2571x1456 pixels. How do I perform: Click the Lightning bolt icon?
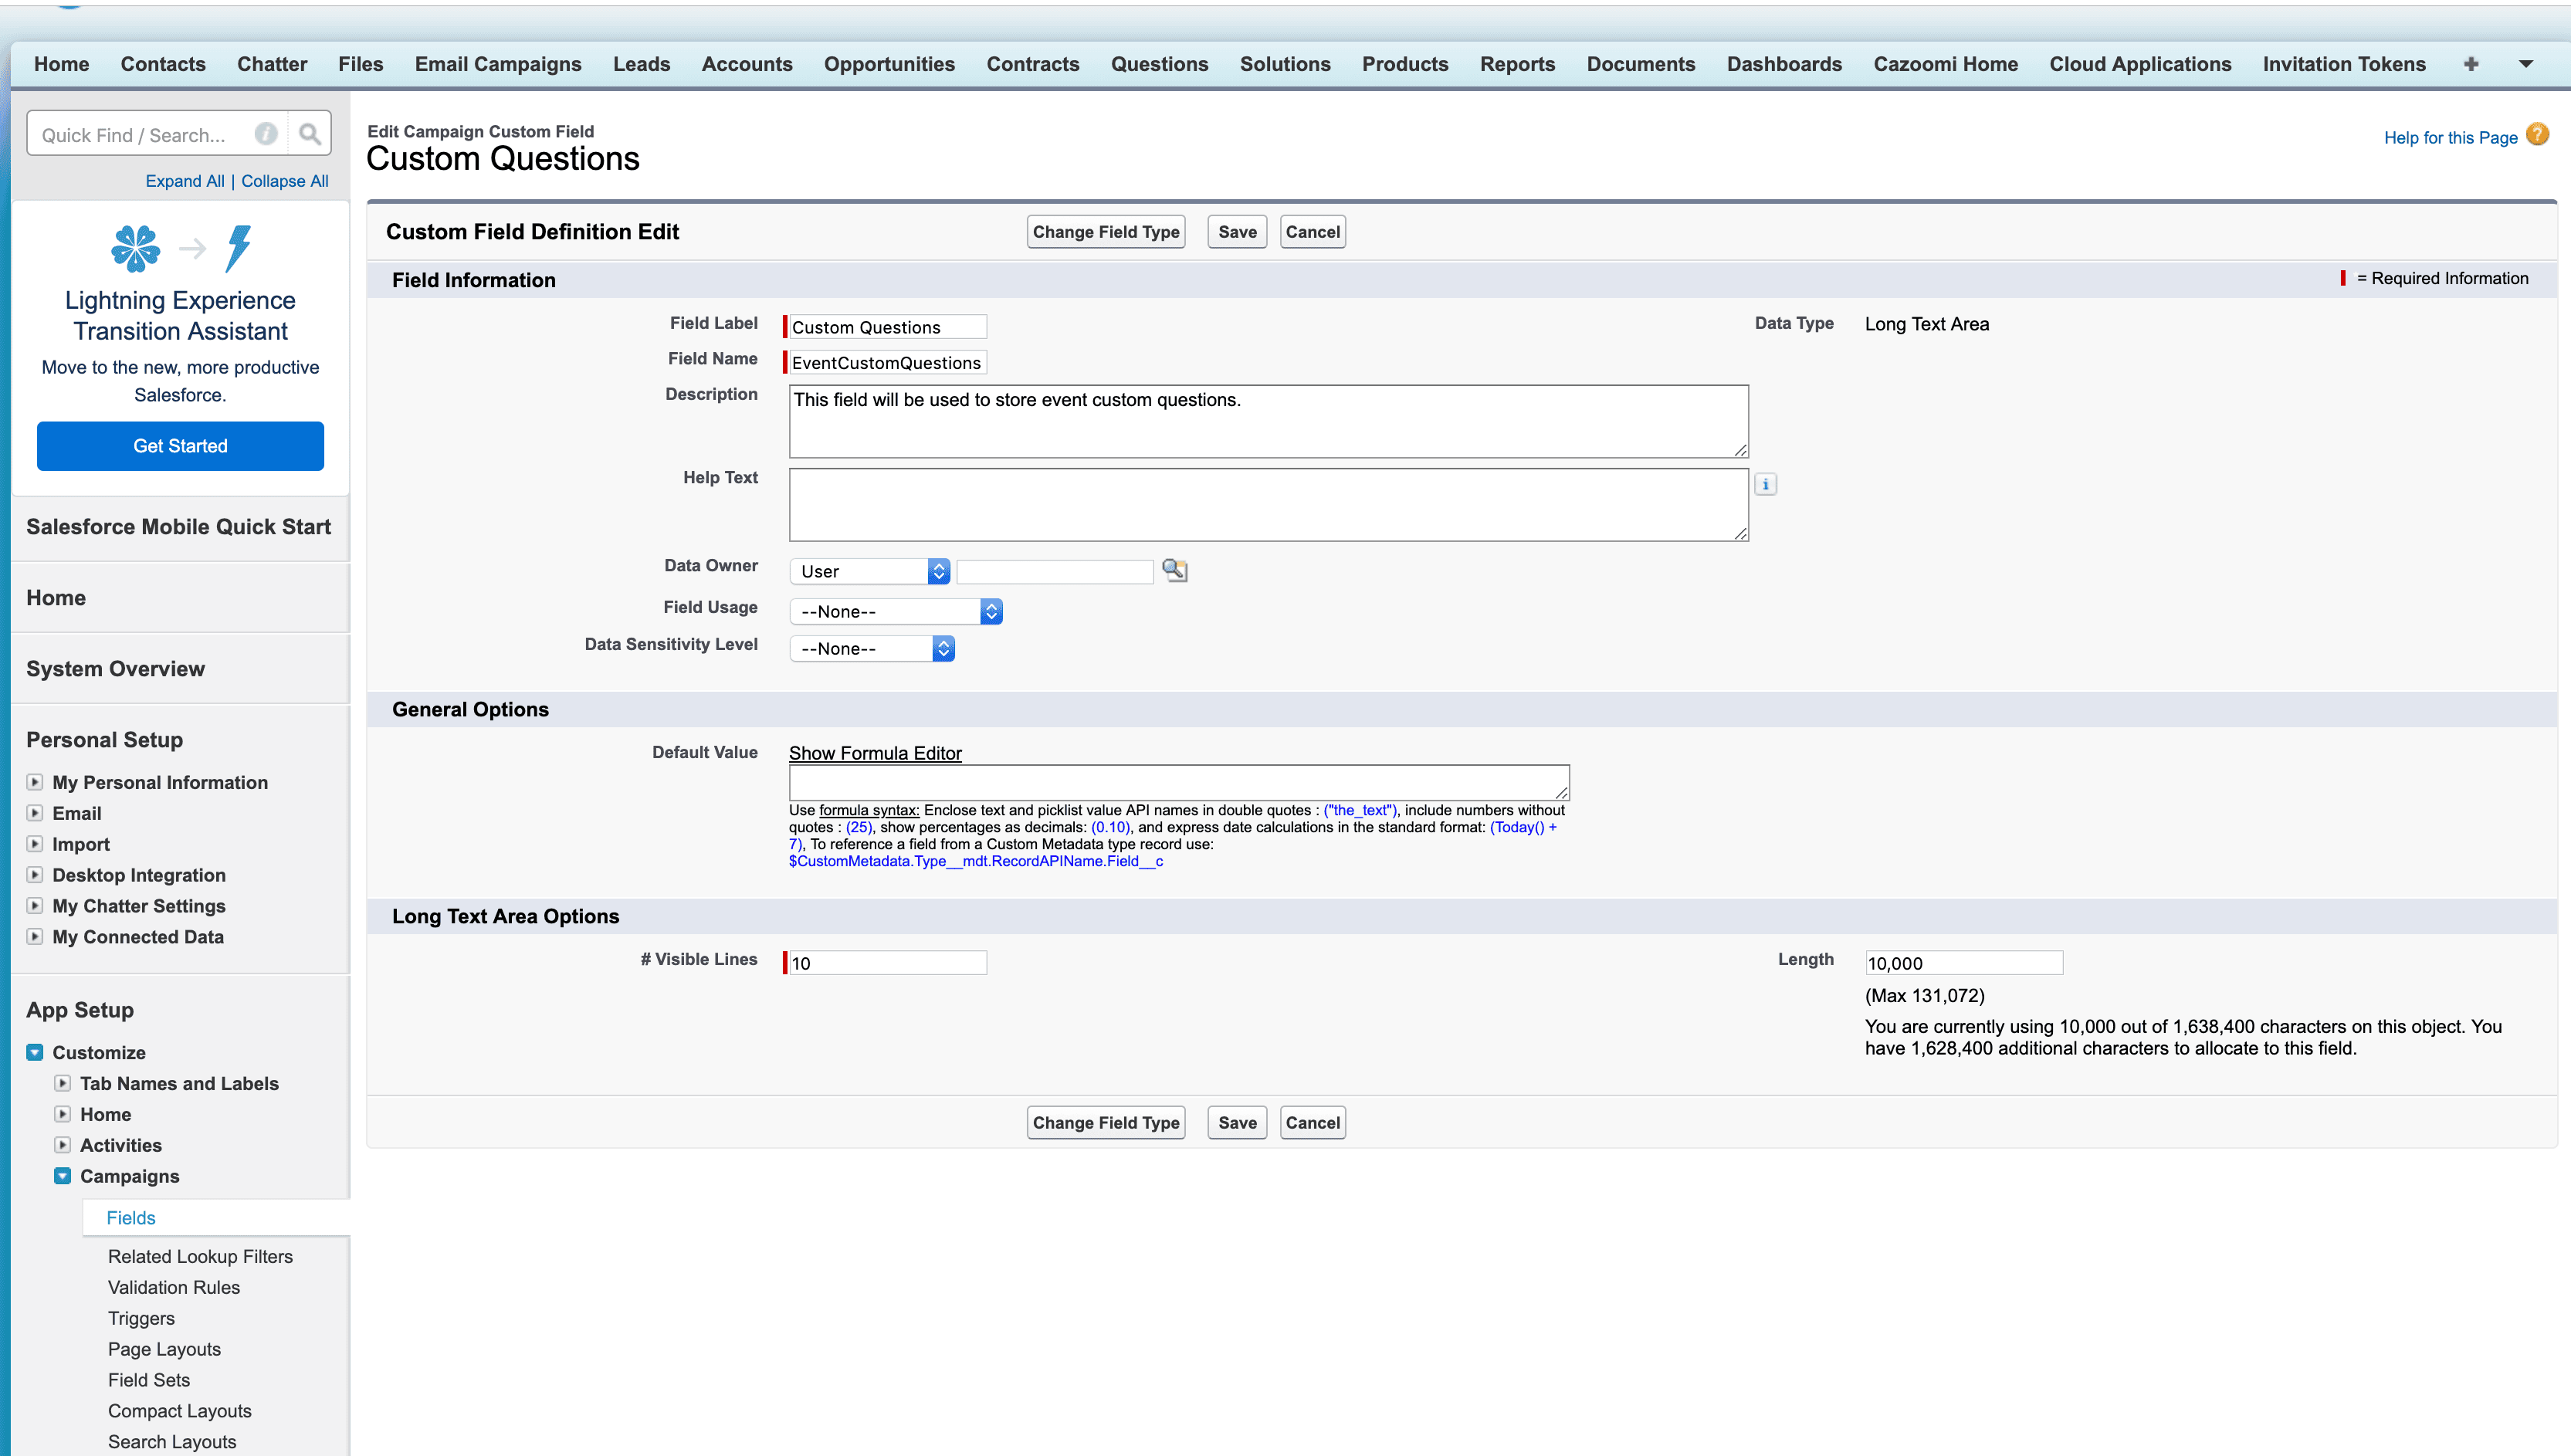[238, 248]
